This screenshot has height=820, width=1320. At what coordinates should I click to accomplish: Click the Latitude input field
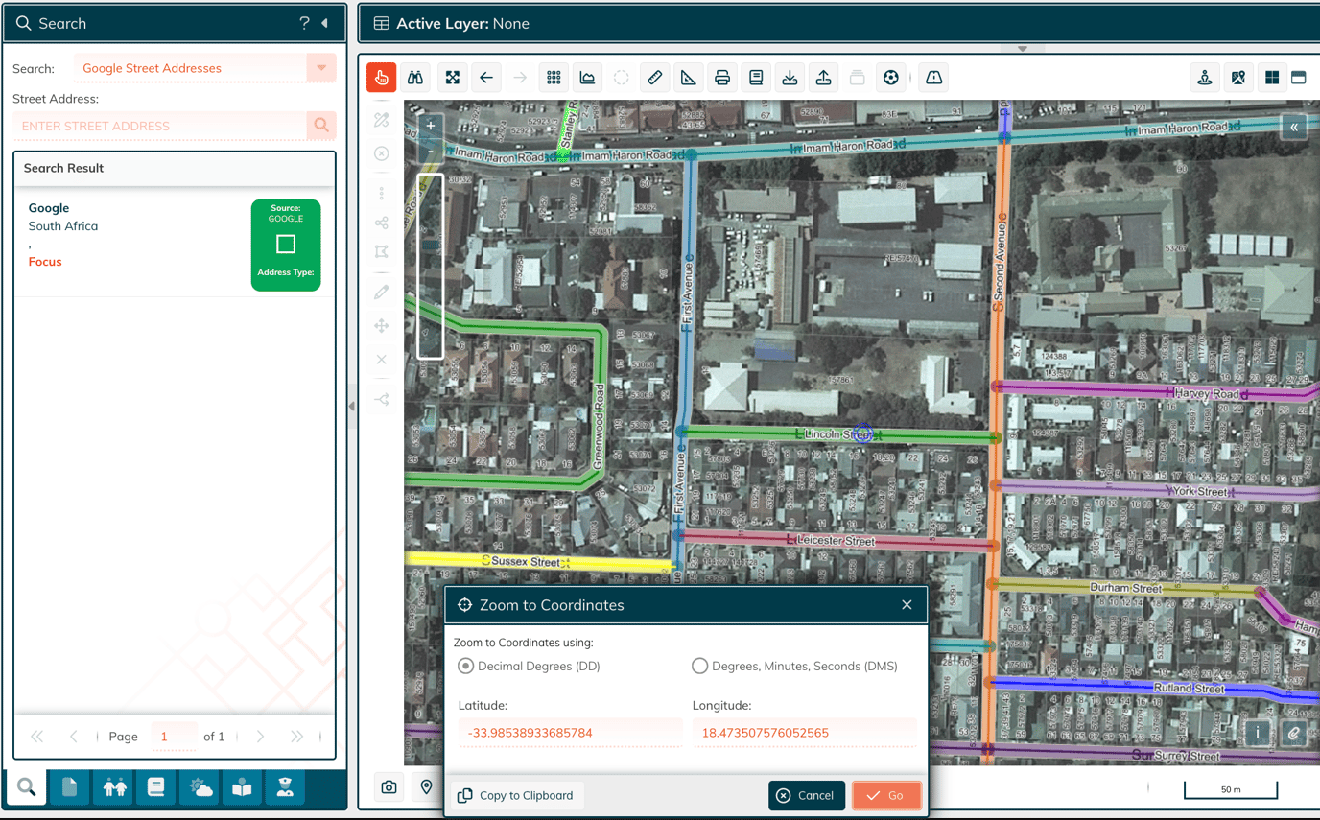click(x=570, y=732)
